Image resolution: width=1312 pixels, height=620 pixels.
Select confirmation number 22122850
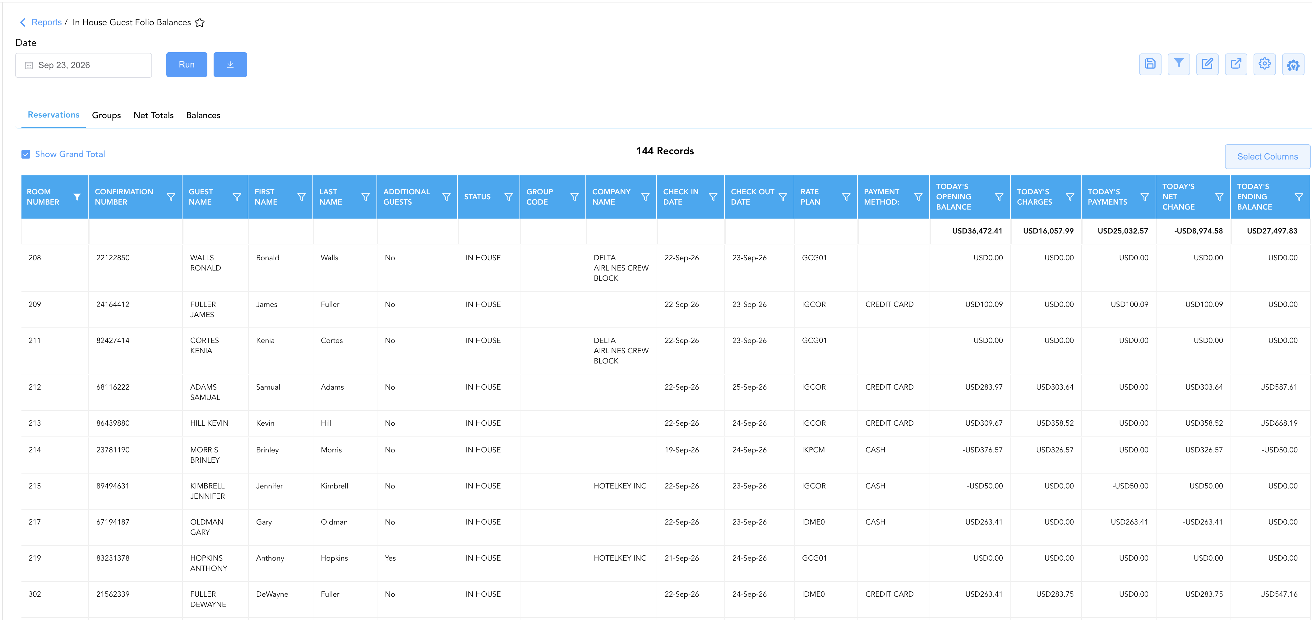[113, 258]
